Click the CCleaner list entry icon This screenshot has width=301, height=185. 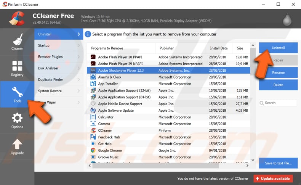[x=93, y=130]
